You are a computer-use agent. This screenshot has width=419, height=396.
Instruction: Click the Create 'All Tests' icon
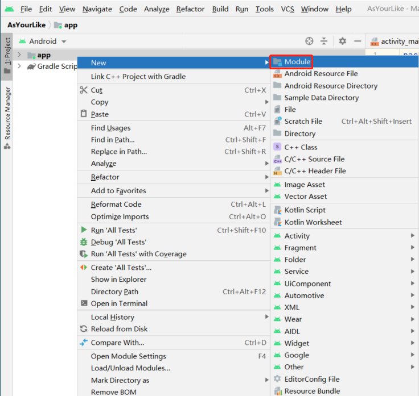[x=84, y=267]
